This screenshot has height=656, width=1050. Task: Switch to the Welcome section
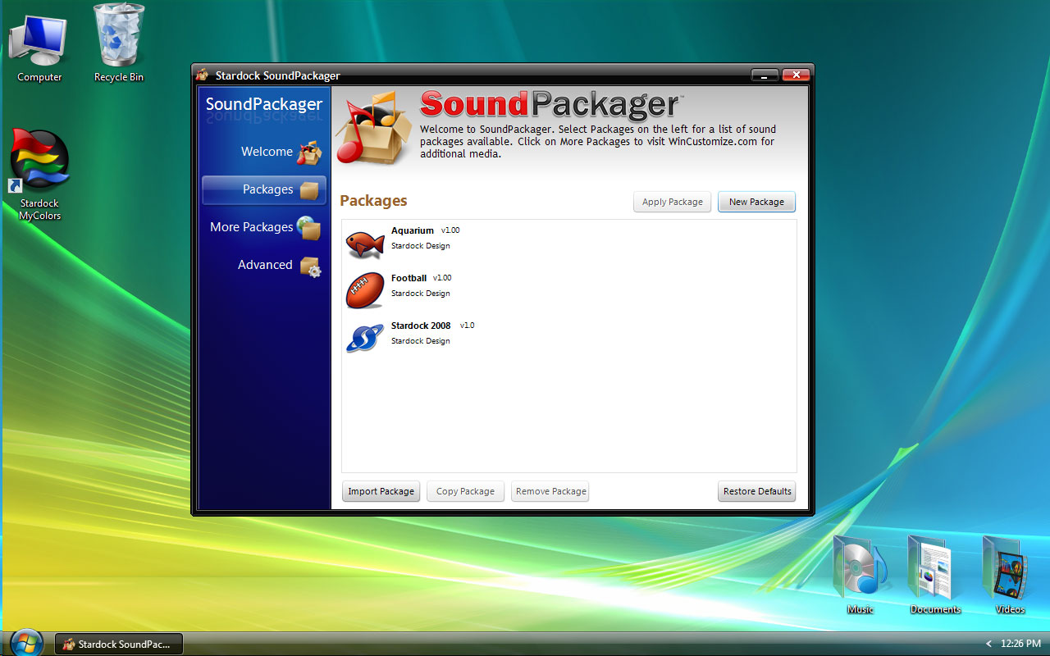click(x=265, y=152)
